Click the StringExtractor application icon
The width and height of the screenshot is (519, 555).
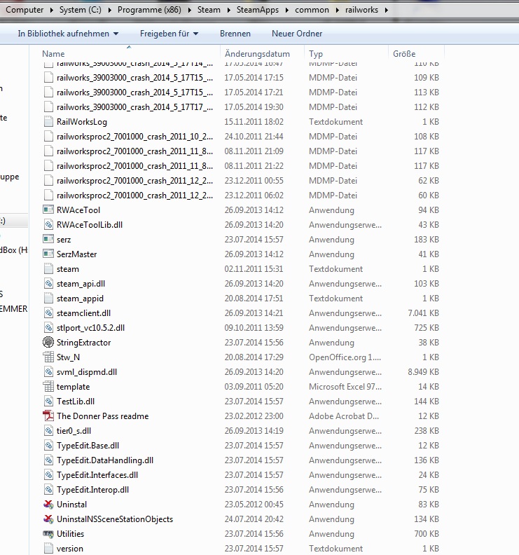(48, 343)
